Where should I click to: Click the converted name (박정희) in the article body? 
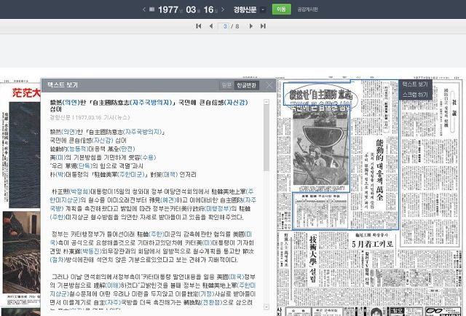pos(80,191)
